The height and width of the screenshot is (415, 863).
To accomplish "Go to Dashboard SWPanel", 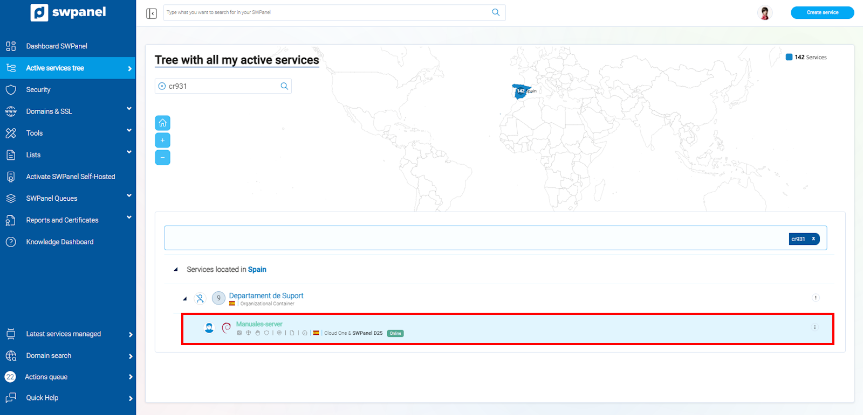I will [57, 46].
